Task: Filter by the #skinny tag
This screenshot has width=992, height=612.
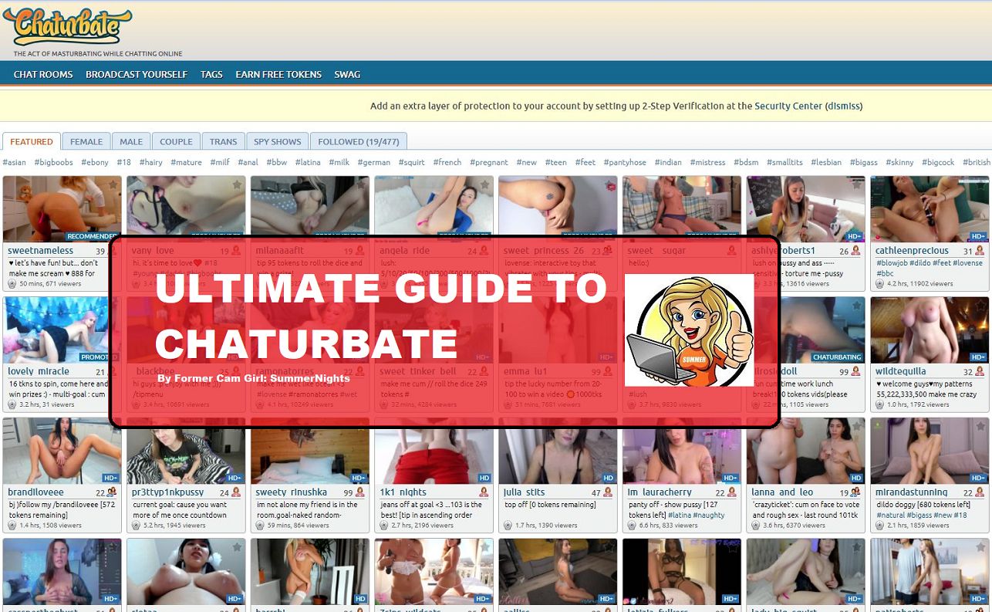Action: point(899,163)
